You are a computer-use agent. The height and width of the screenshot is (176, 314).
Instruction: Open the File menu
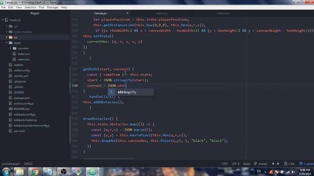coord(3,7)
